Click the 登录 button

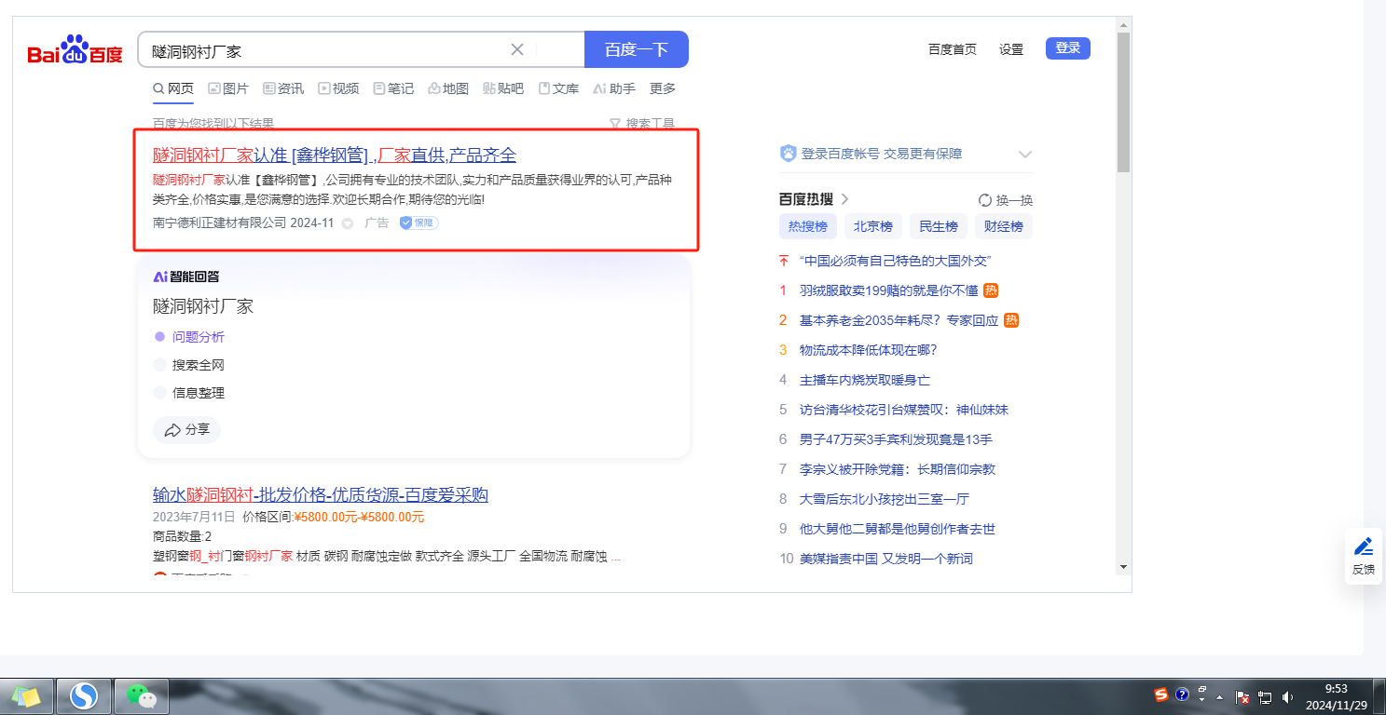[1068, 48]
